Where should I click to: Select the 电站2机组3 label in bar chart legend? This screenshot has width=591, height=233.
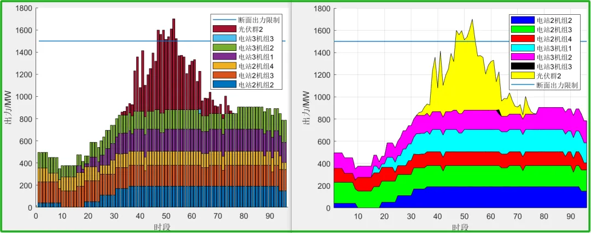(255, 75)
